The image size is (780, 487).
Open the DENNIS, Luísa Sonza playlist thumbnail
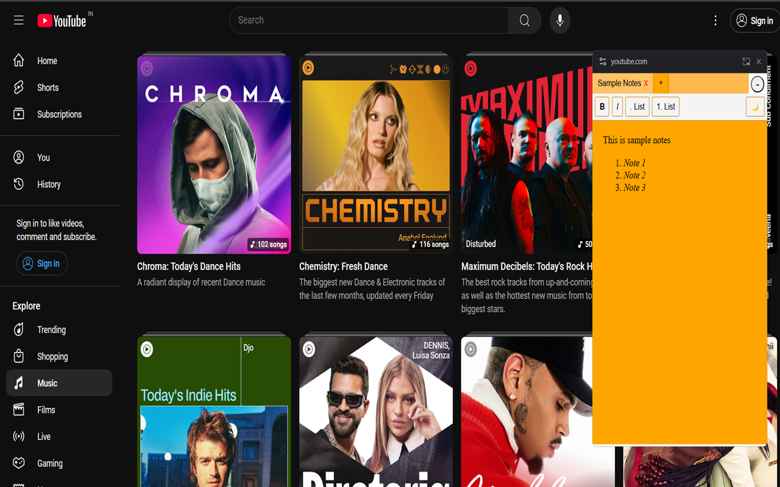(376, 412)
